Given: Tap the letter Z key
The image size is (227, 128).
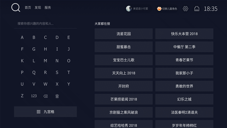Looking at the screenshot, I should tap(22, 96).
